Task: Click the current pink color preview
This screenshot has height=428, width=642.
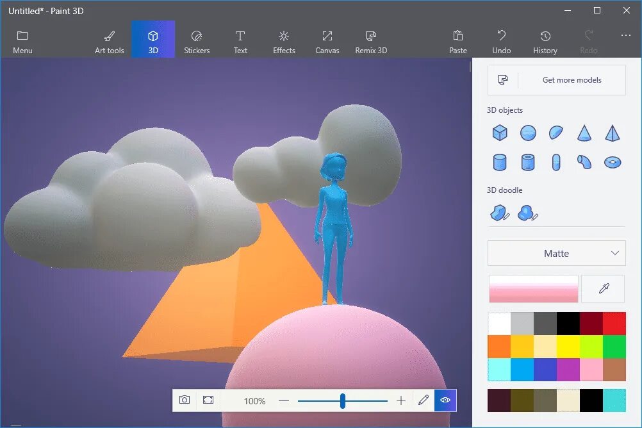Action: (533, 289)
